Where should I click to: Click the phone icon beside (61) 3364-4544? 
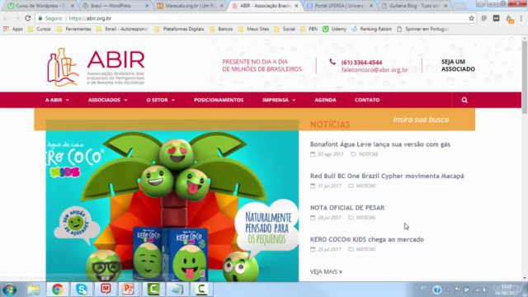[x=332, y=62]
